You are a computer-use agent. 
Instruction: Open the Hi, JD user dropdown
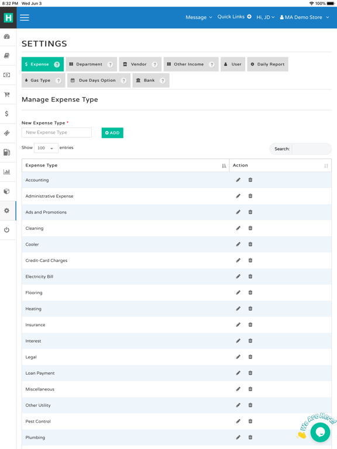(x=266, y=17)
